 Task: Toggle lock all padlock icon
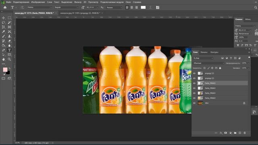click(x=220, y=68)
